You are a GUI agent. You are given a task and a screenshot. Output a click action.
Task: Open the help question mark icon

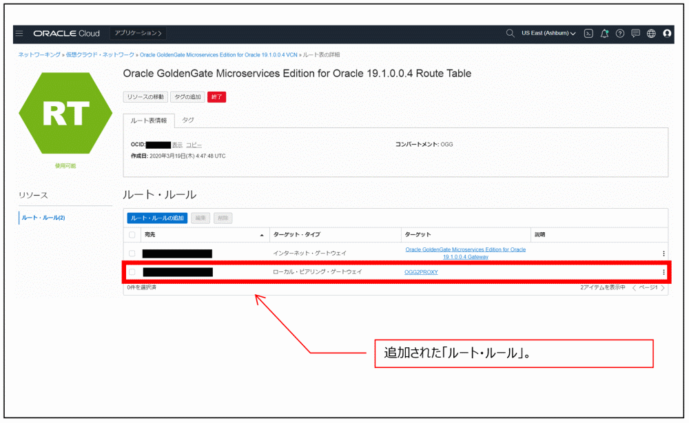(x=620, y=33)
